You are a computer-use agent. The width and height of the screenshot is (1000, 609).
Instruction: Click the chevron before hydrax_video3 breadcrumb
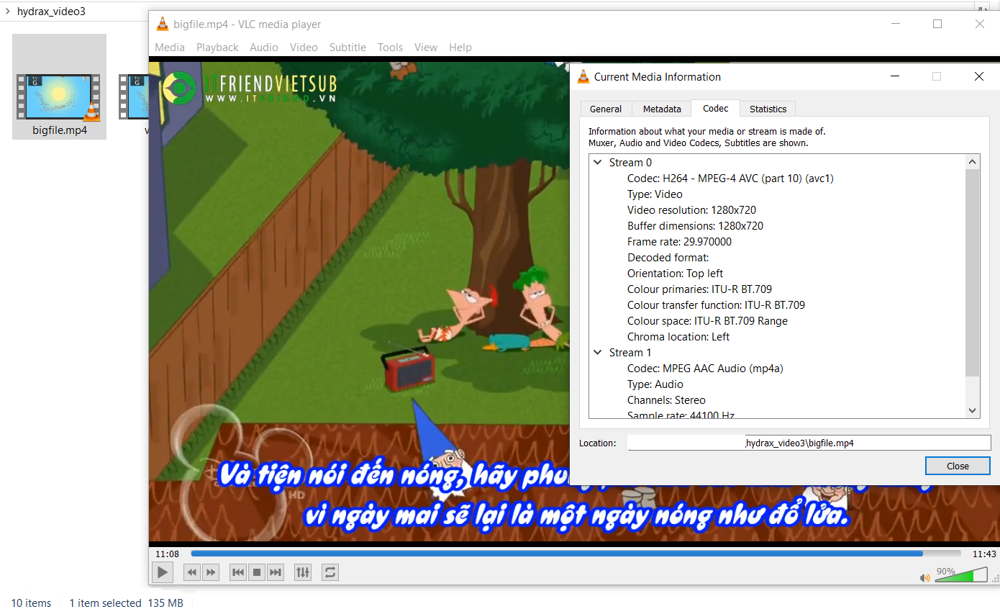[7, 12]
